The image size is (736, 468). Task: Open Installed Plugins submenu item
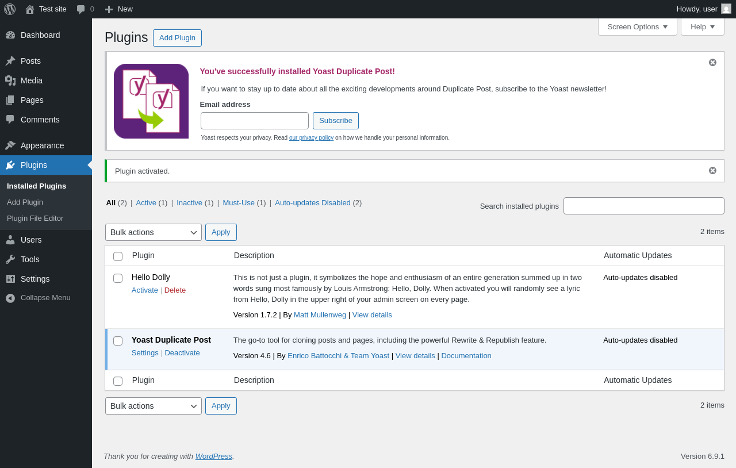pos(37,186)
